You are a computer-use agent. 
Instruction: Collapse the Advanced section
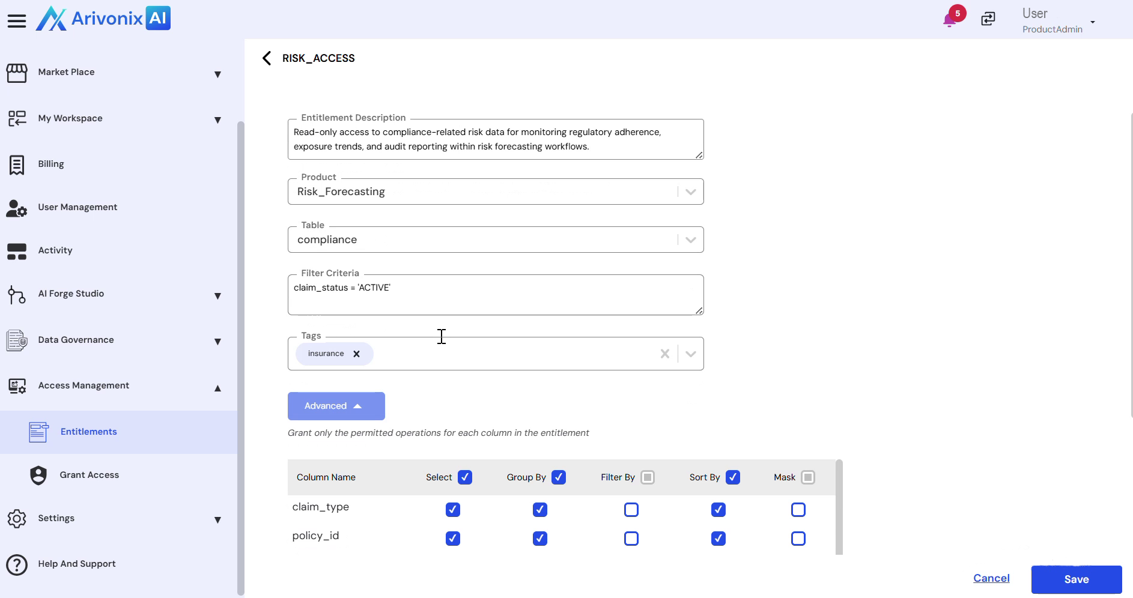336,406
